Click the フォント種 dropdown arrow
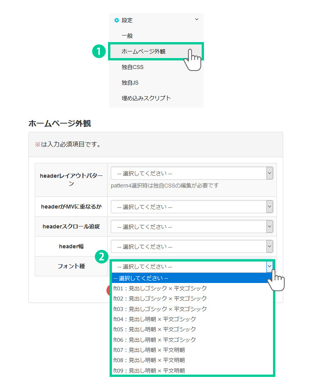The image size is (312, 389). click(x=269, y=267)
